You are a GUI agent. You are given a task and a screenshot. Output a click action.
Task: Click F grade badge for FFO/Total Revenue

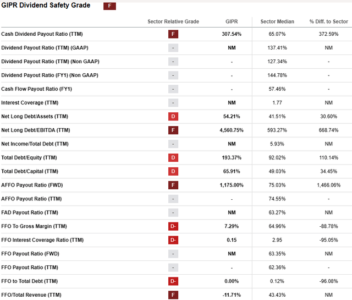(173, 295)
